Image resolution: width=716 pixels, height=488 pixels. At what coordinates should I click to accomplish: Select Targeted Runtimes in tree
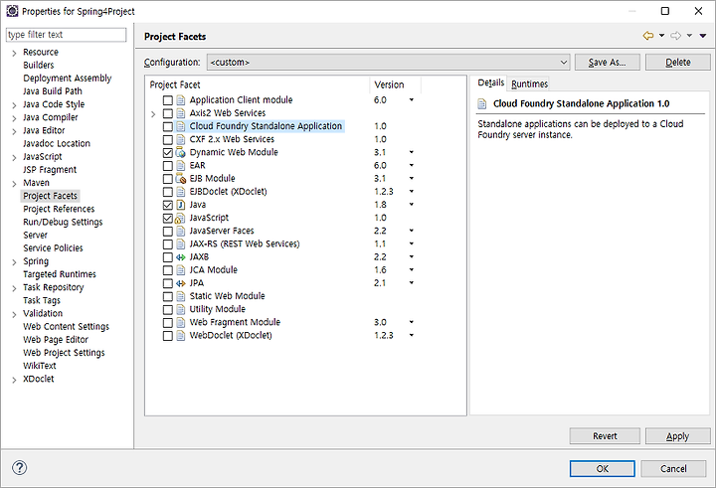pyautogui.click(x=60, y=274)
